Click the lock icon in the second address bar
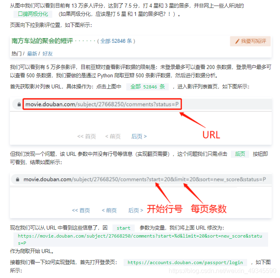Screen dimensions: 280x278 point(17,179)
